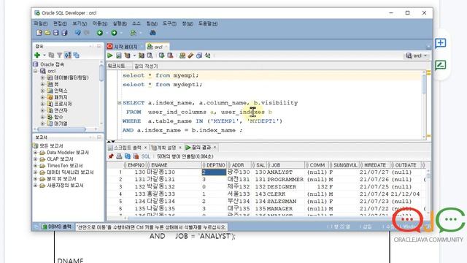Screen dimensions: 467x263
Task: Click the filter funnel icon in connections panel
Action: (x=60, y=55)
